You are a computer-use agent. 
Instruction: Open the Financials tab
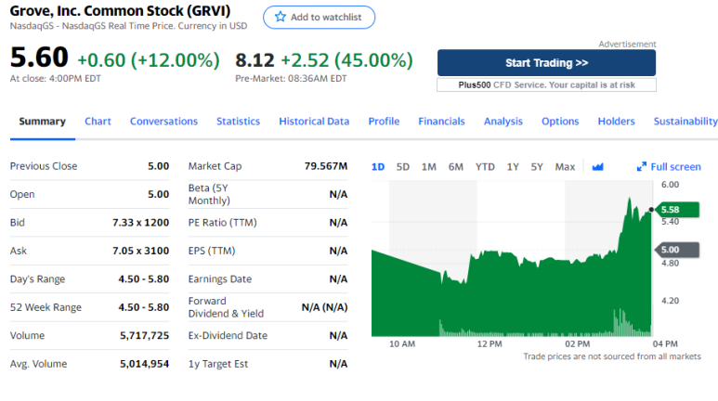[441, 122]
